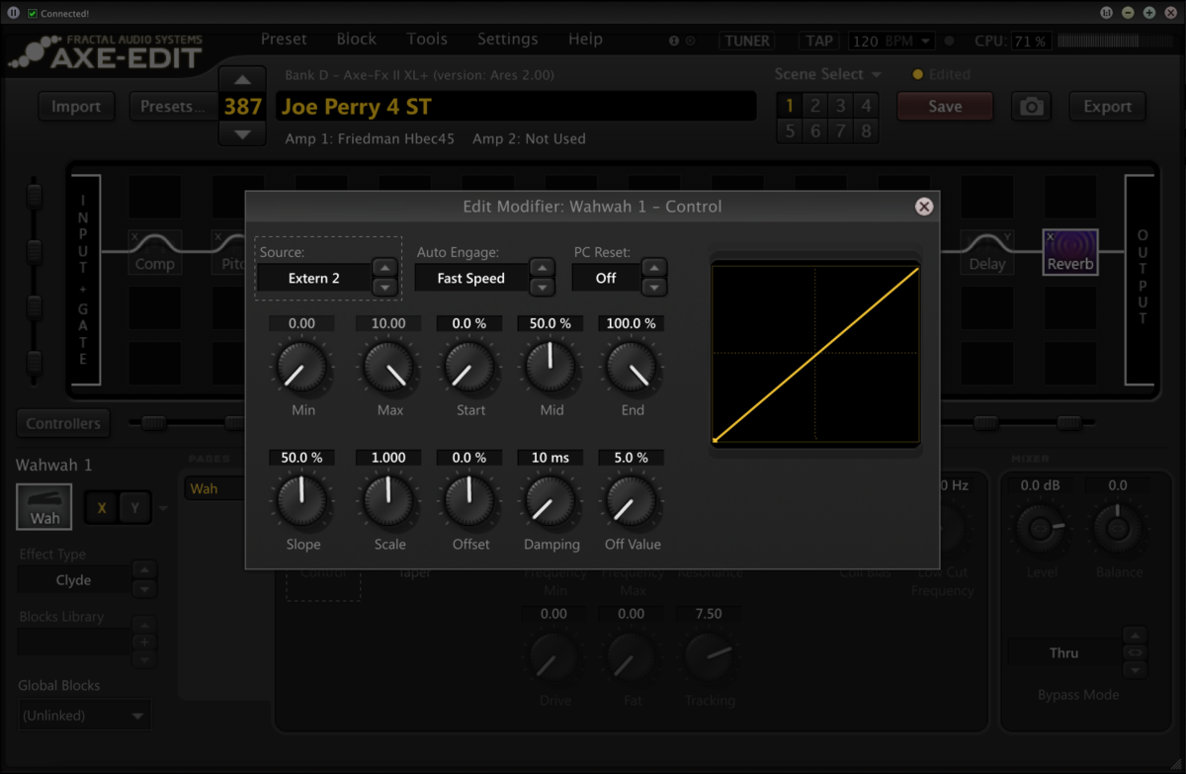Click the Scale knob
The width and height of the screenshot is (1186, 774).
(388, 502)
